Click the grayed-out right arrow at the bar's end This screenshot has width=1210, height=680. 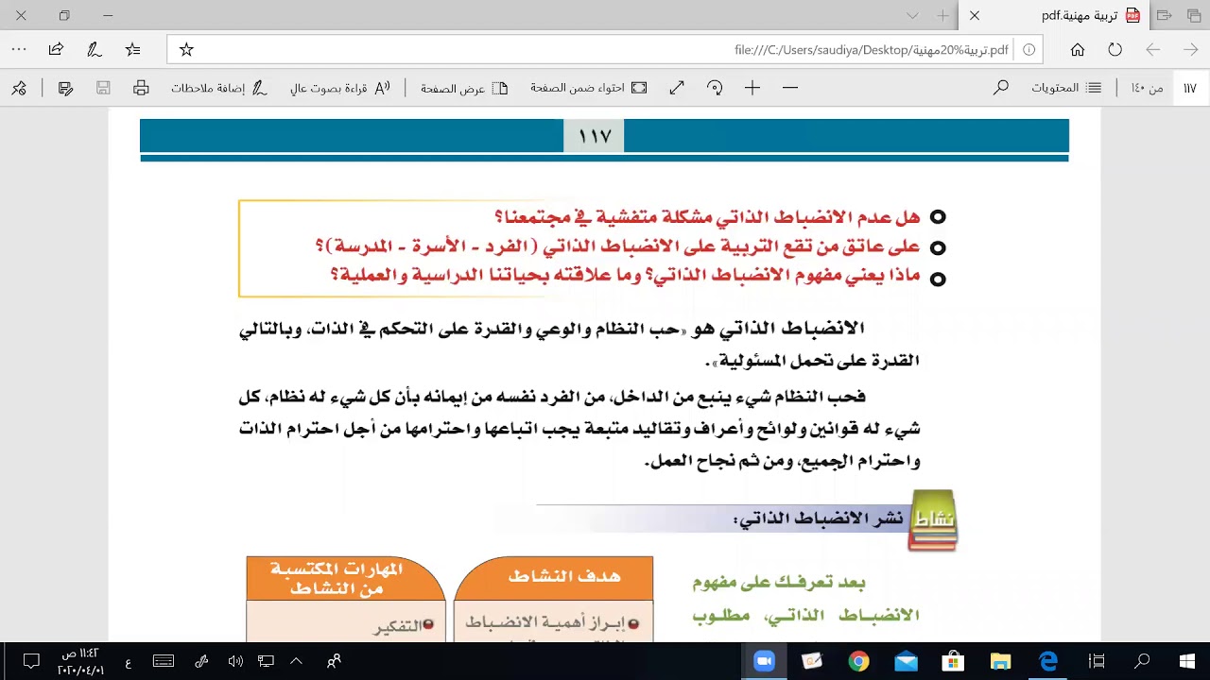[1191, 49]
